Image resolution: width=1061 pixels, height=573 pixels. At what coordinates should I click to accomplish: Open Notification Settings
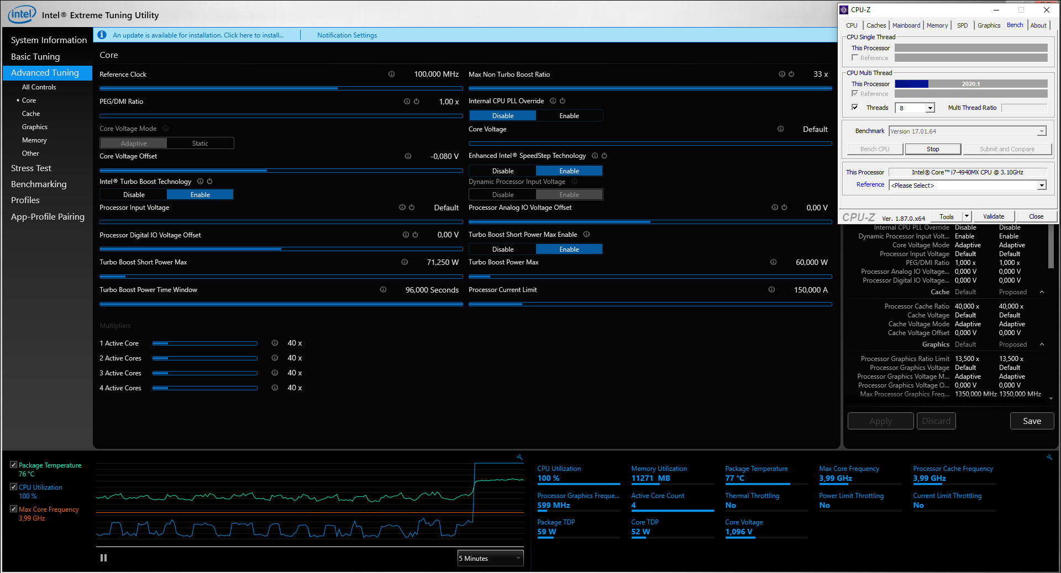[x=347, y=35]
